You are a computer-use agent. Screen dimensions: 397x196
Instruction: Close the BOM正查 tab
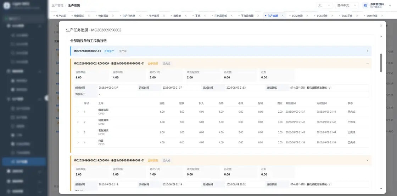[357, 16]
